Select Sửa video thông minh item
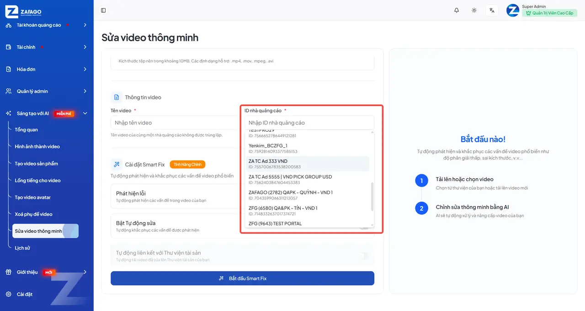 [45, 231]
